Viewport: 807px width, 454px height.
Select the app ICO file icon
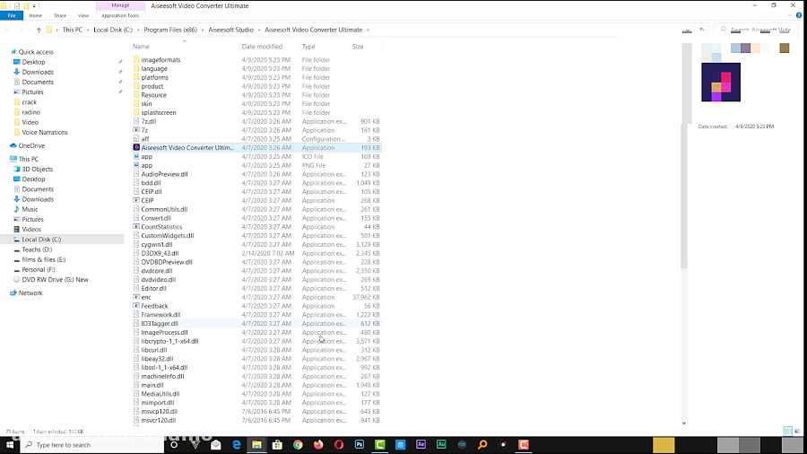pyautogui.click(x=136, y=156)
